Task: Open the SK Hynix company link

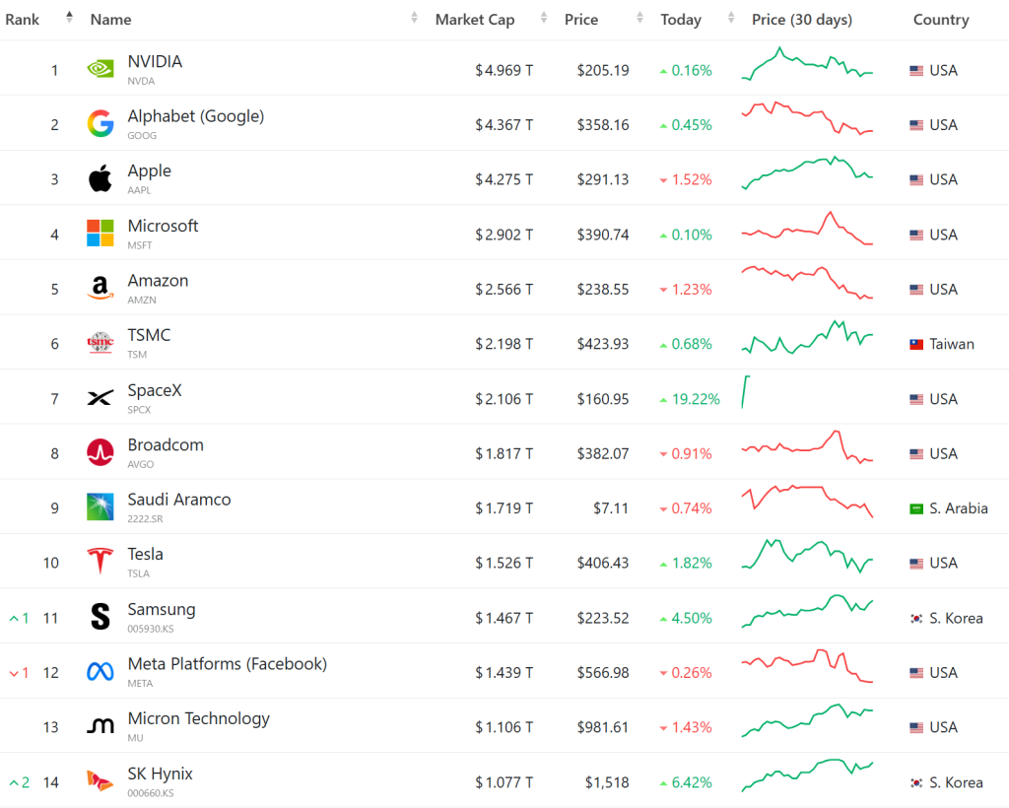Action: click(x=160, y=774)
